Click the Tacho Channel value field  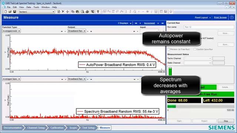[218, 58]
